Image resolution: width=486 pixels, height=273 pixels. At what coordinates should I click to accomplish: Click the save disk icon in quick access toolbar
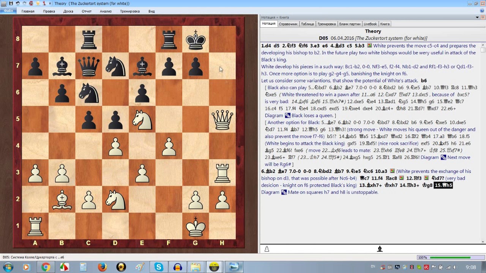pos(11,3)
